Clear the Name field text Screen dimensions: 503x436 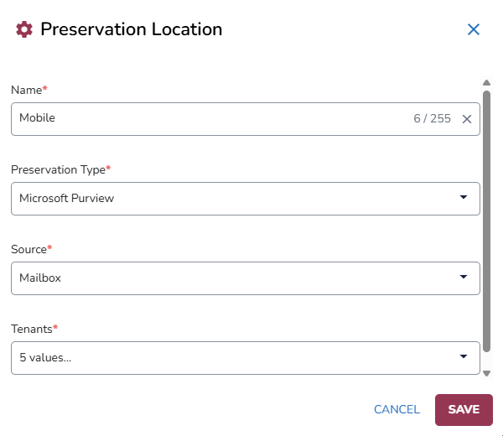tap(467, 119)
